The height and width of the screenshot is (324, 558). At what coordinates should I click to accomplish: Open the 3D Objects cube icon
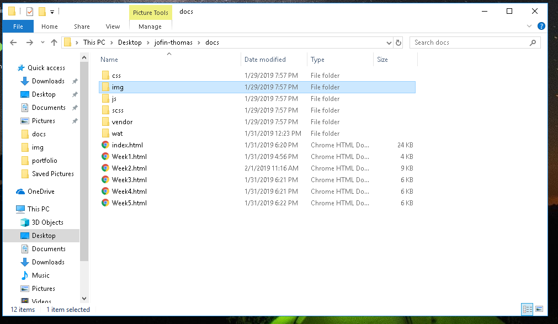point(24,222)
